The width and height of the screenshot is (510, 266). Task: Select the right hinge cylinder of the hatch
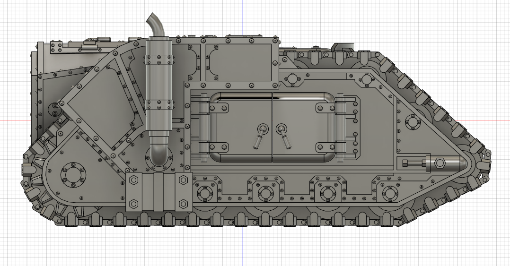[x=340, y=127]
